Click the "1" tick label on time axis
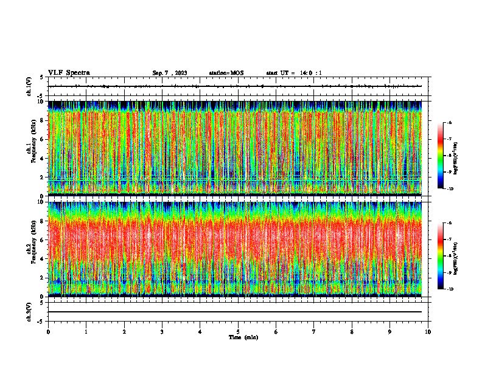 pyautogui.click(x=86, y=332)
